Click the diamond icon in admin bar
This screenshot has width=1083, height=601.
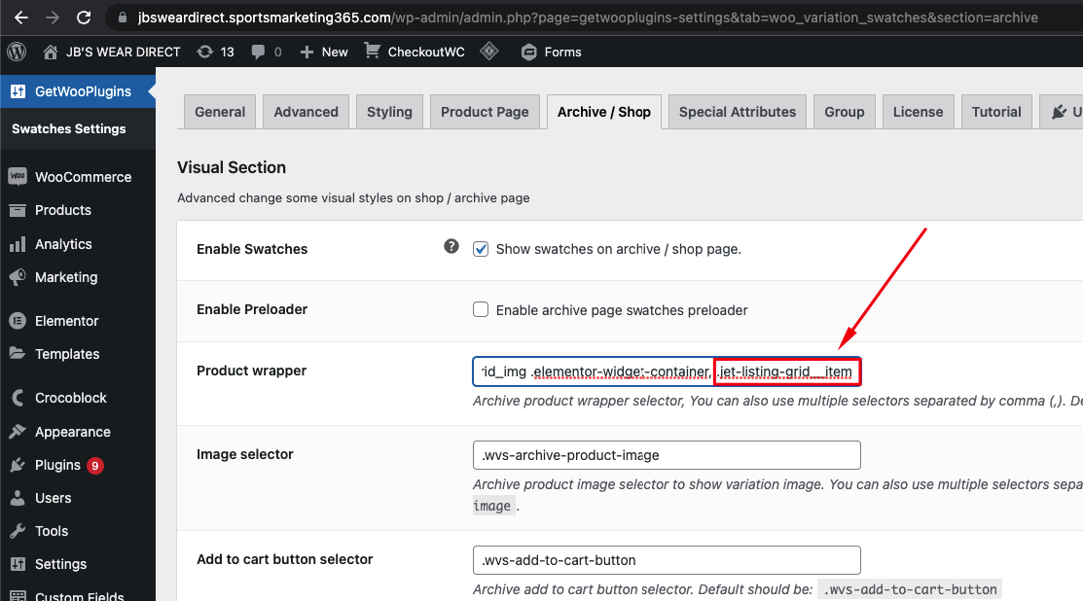tap(489, 52)
